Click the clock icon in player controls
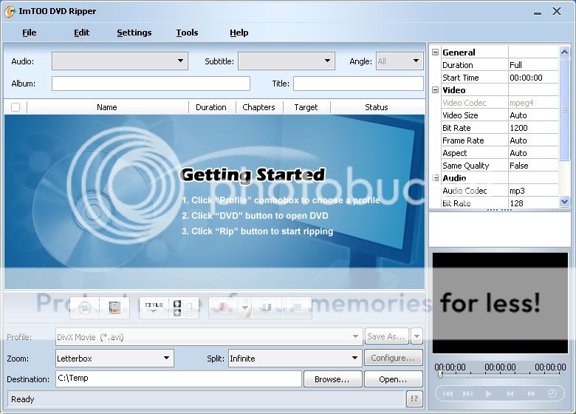This screenshot has width=576, height=414. click(x=552, y=394)
